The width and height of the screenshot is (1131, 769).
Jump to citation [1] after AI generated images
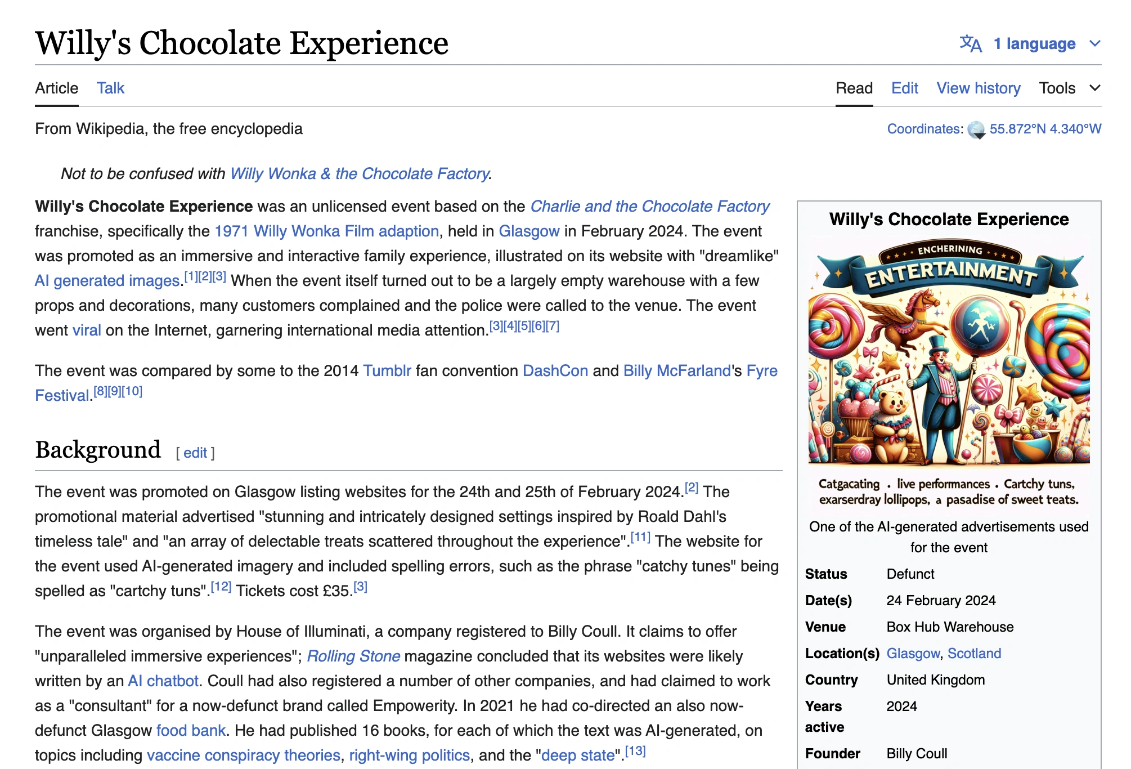pos(191,276)
